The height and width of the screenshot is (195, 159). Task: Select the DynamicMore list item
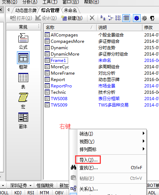(x=65, y=54)
